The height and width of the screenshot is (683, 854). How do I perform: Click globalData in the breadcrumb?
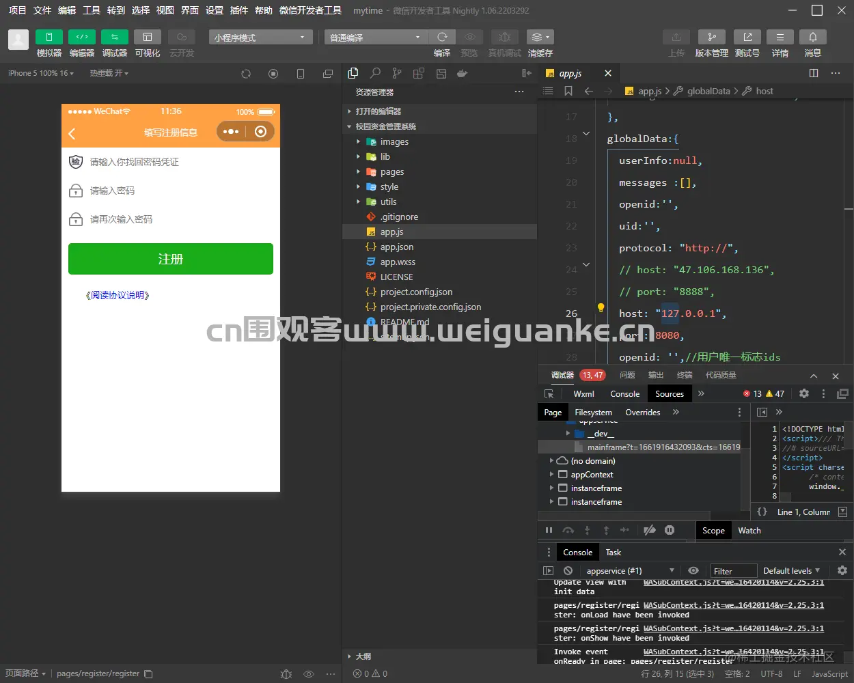click(x=708, y=91)
